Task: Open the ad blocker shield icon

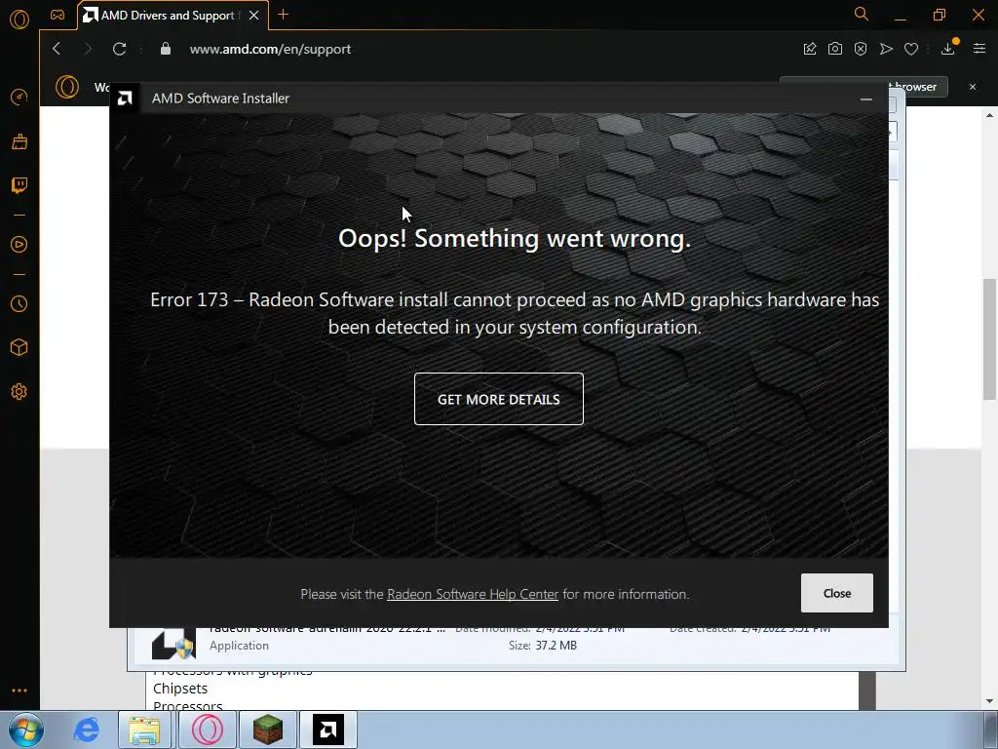Action: click(x=861, y=49)
